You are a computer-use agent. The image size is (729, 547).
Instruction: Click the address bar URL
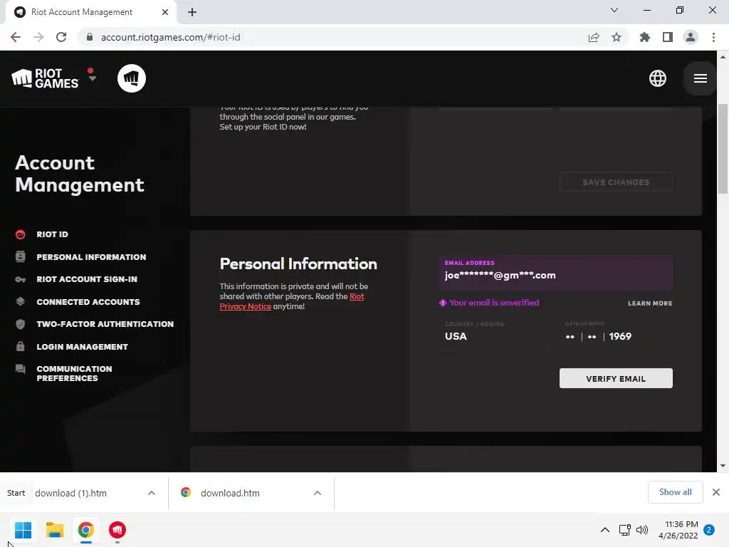(x=171, y=37)
